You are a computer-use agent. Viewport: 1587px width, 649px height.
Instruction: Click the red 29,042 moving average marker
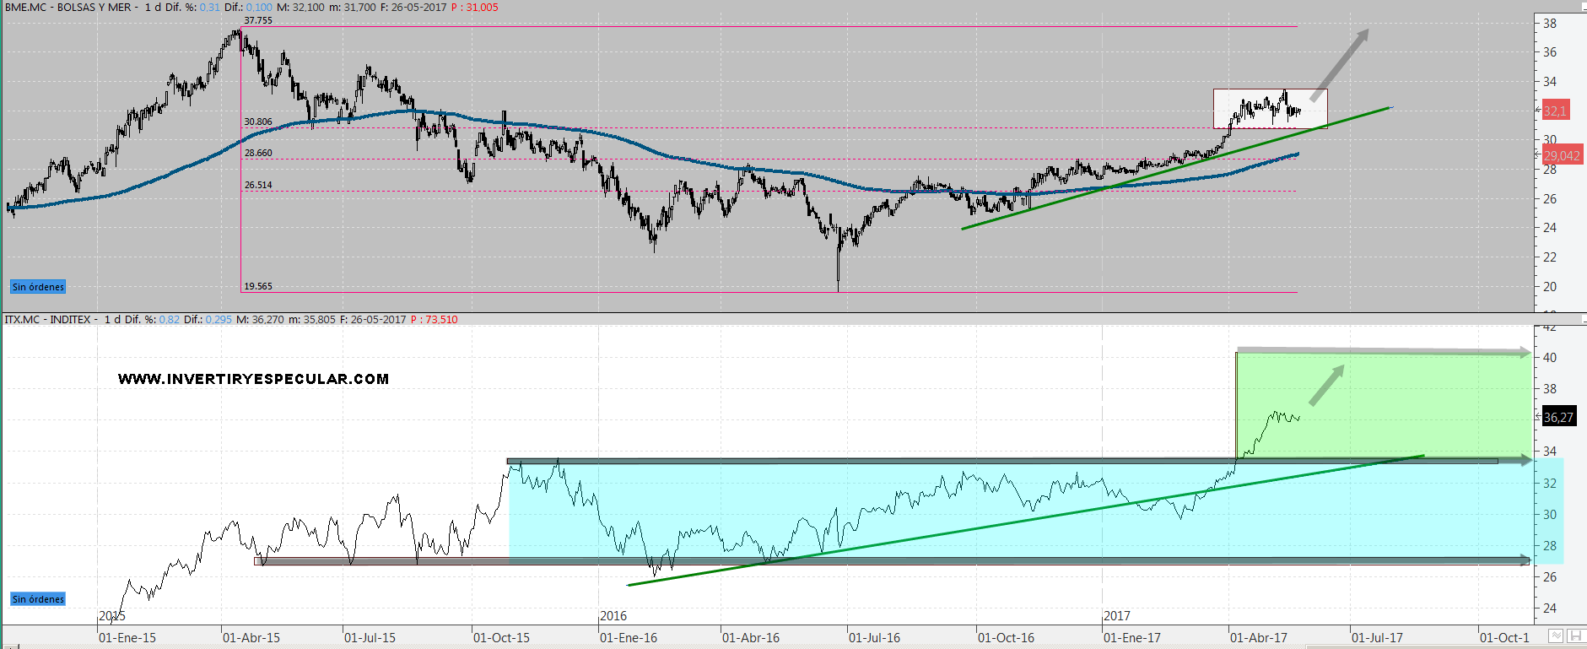[x=1561, y=155]
